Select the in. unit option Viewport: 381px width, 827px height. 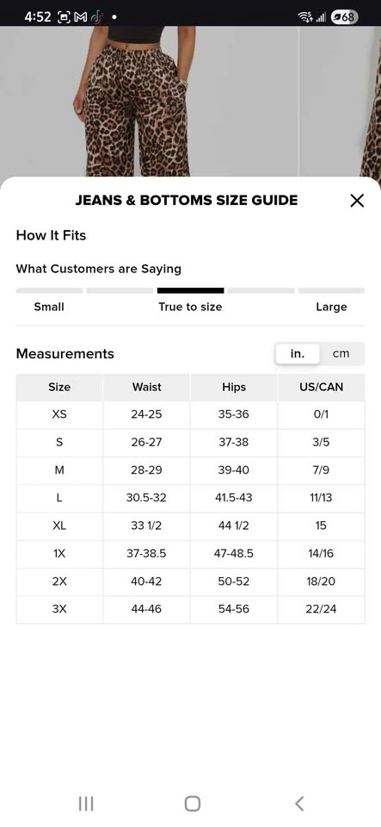(x=298, y=353)
